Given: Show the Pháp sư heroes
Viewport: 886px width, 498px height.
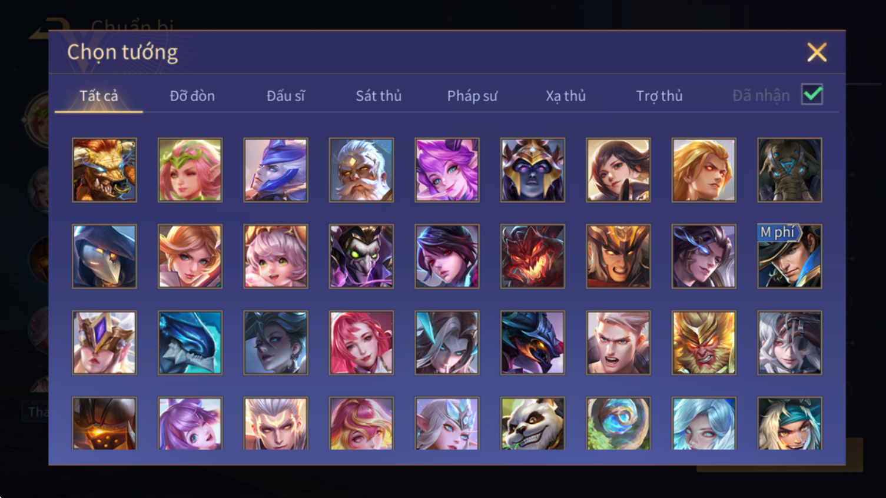Looking at the screenshot, I should point(472,96).
